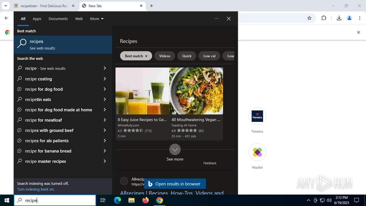Expand the 'recipe for meatloaf' arrow

pyautogui.click(x=105, y=120)
